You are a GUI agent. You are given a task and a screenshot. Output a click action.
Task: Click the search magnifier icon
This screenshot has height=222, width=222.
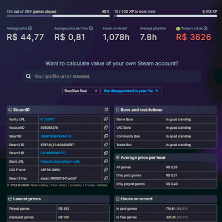tap(28, 76)
